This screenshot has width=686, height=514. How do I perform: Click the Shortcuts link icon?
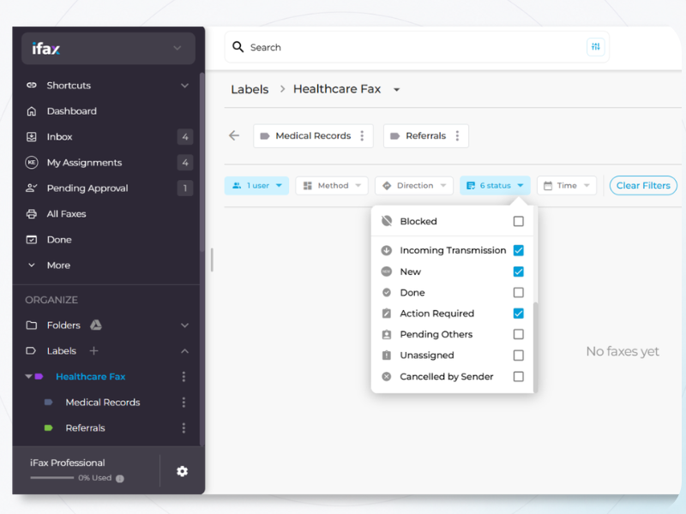point(32,85)
